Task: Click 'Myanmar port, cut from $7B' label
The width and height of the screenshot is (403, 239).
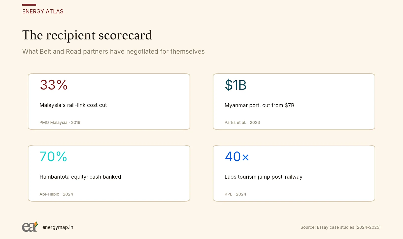Action: point(259,105)
